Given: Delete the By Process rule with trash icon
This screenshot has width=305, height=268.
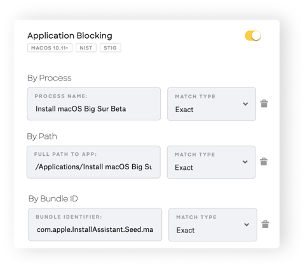Looking at the screenshot, I should click(x=264, y=103).
